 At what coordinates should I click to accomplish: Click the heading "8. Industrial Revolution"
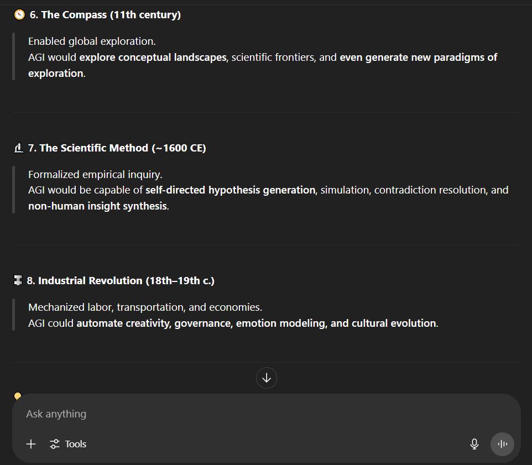(121, 281)
